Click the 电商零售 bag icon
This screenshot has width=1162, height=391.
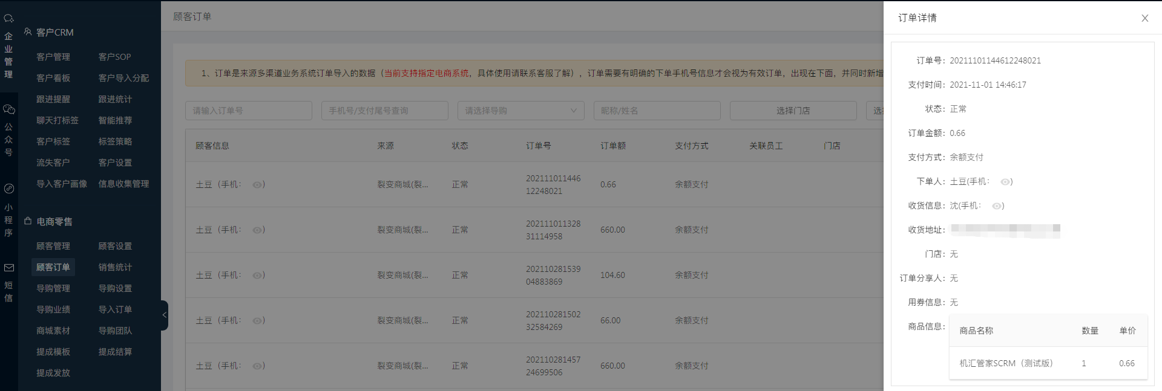28,221
